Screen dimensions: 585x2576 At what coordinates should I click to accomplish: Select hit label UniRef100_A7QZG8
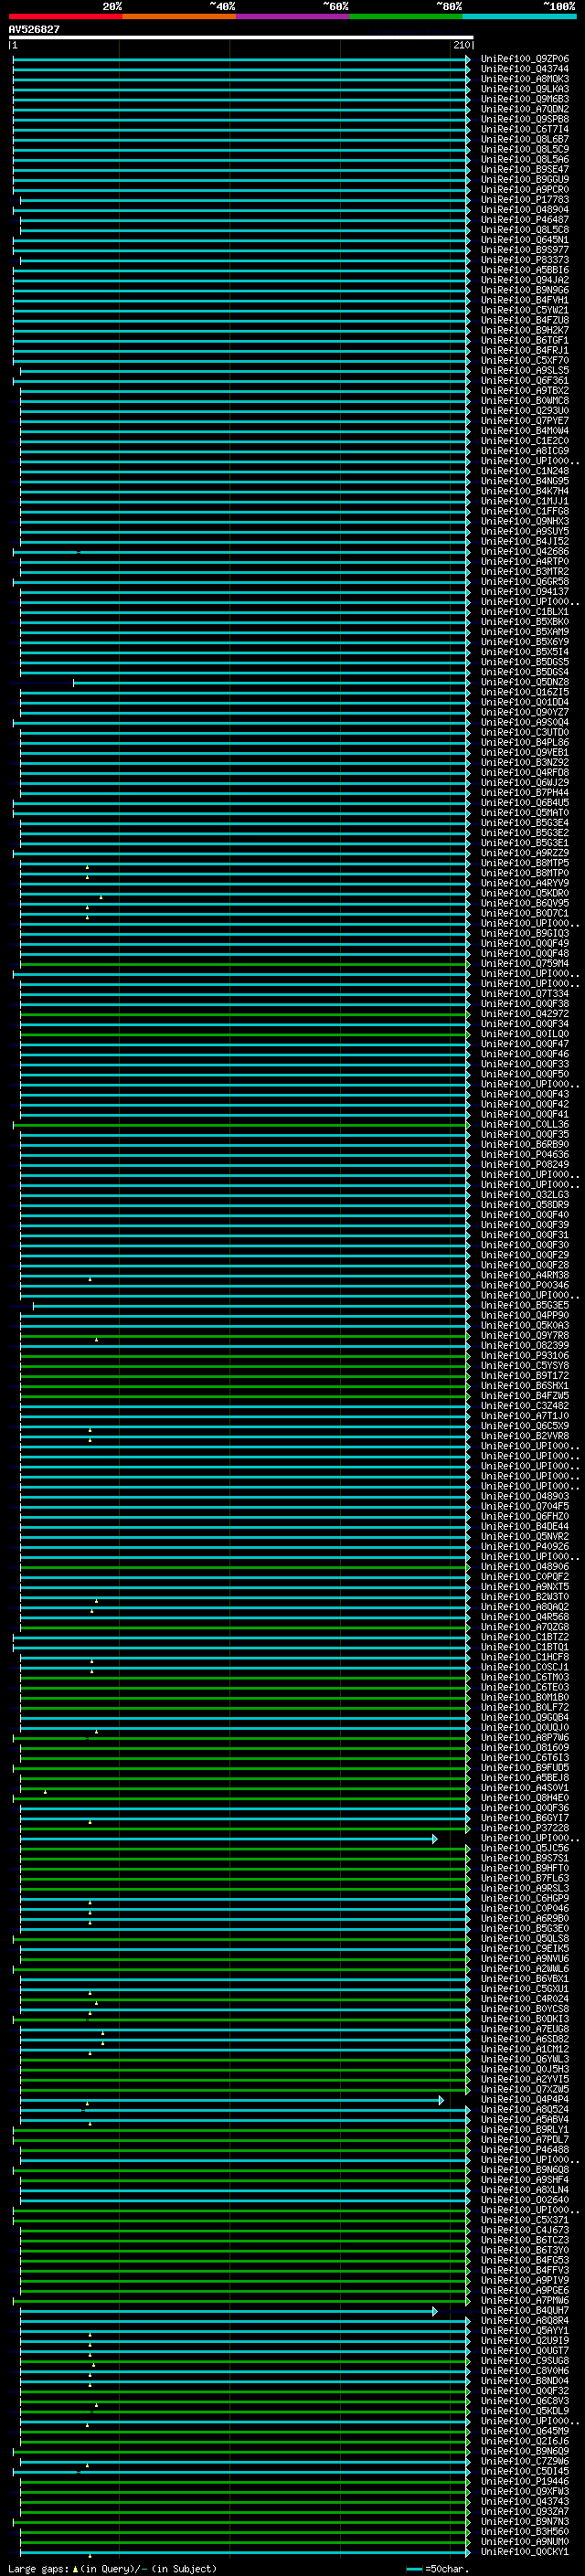coord(524,1627)
